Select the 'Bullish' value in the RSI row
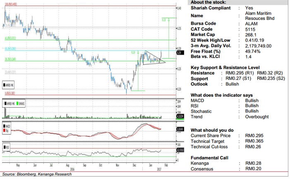290x179 pixels. (252, 106)
